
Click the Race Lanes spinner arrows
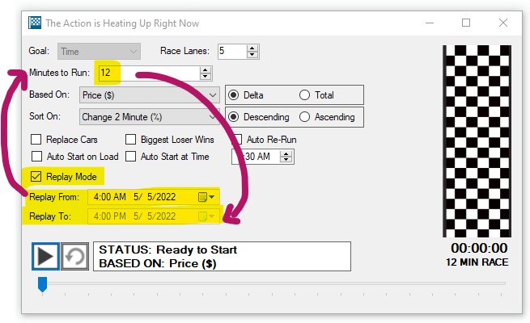coord(253,51)
